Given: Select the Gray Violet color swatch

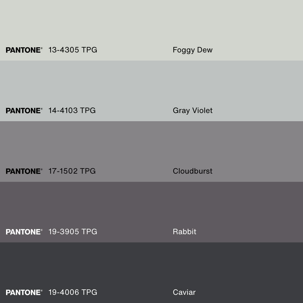Looking at the screenshot, I should (x=151, y=85).
